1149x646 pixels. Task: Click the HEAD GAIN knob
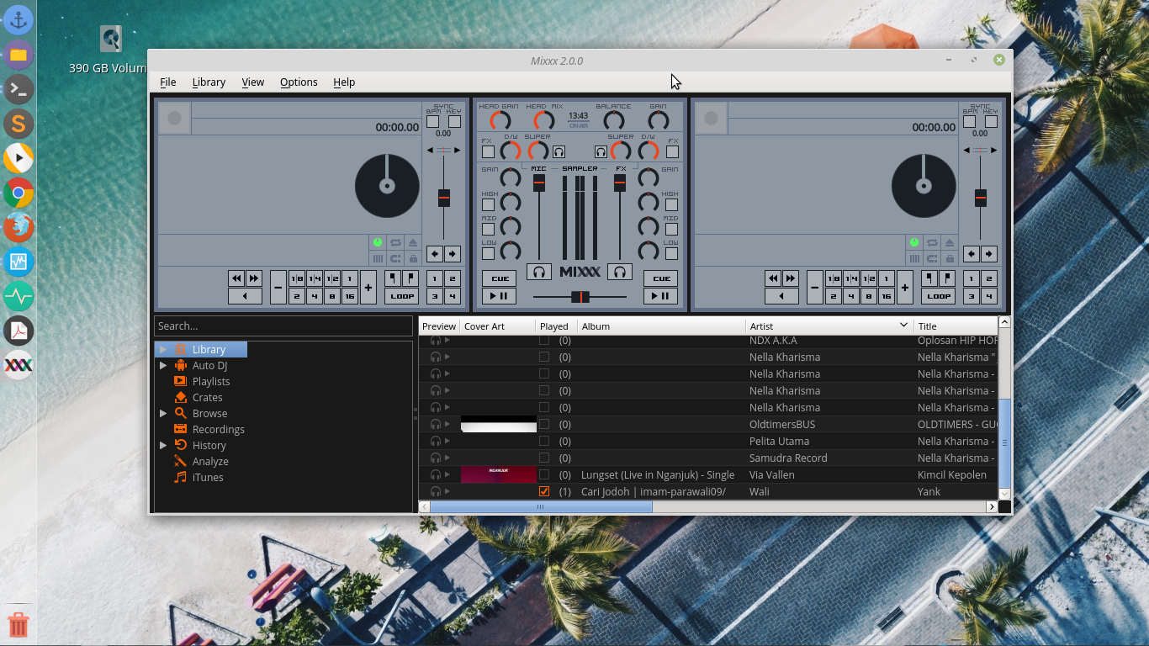500,121
